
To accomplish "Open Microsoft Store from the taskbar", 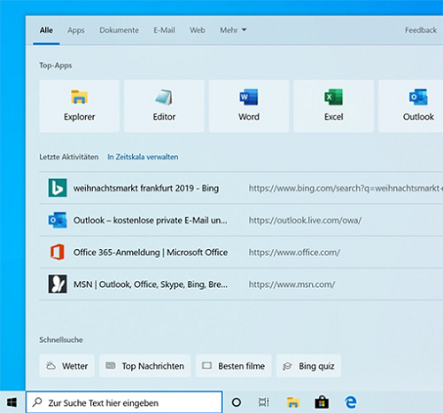I will 322,402.
